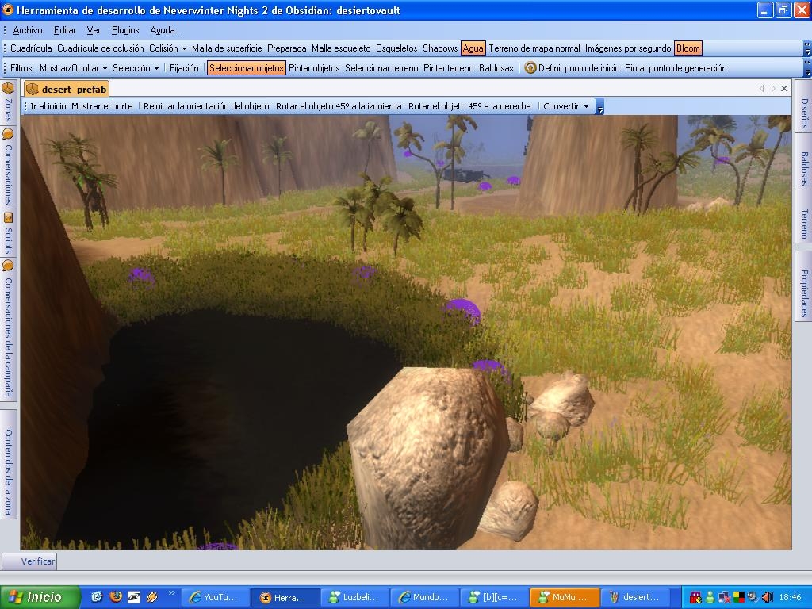
Task: Click the Definir punto de inicio icon
Action: (x=530, y=68)
